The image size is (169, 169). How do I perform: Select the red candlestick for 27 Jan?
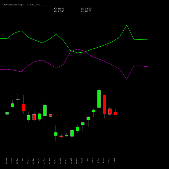(23, 107)
